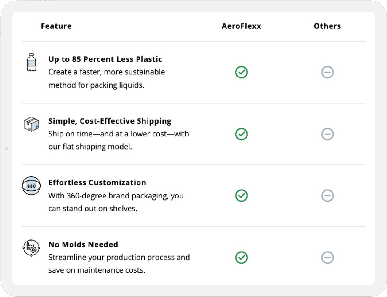Click AeroFlexx checkmark for Less Plastic
The image size is (387, 297).
point(242,72)
